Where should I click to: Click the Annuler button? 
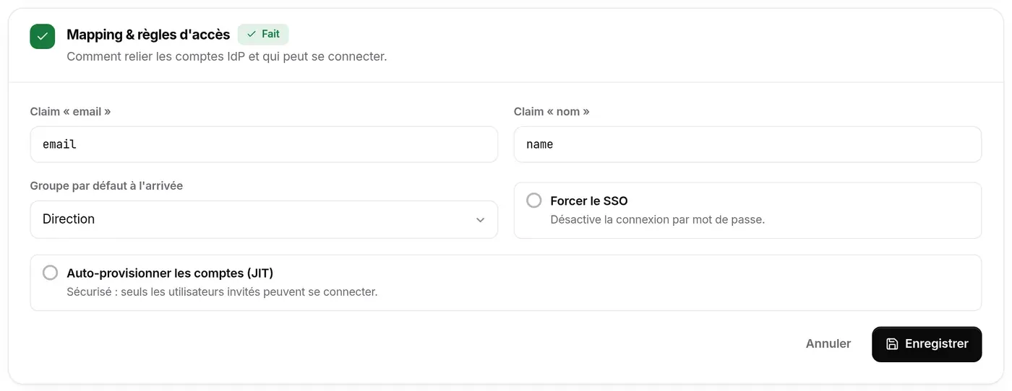(828, 344)
